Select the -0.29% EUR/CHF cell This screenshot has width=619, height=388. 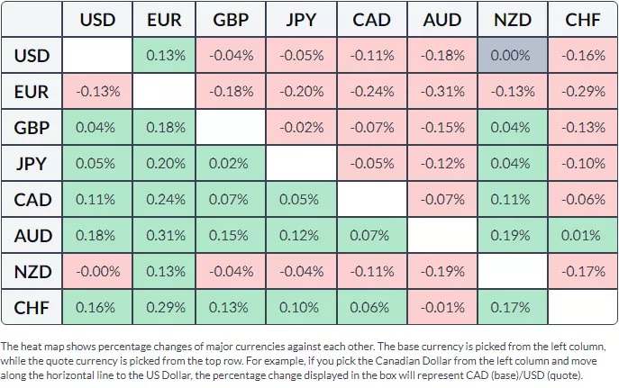coord(584,91)
